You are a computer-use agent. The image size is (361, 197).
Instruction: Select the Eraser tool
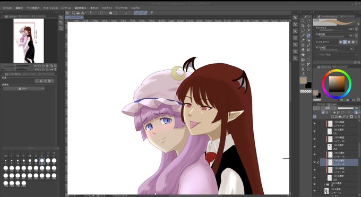coord(303,50)
